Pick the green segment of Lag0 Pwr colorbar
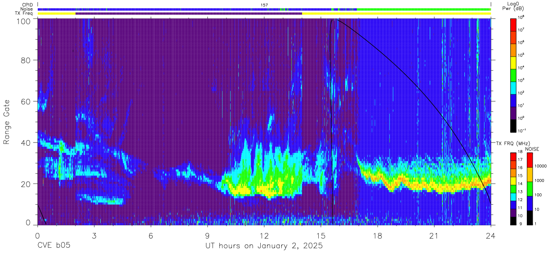 (513, 75)
